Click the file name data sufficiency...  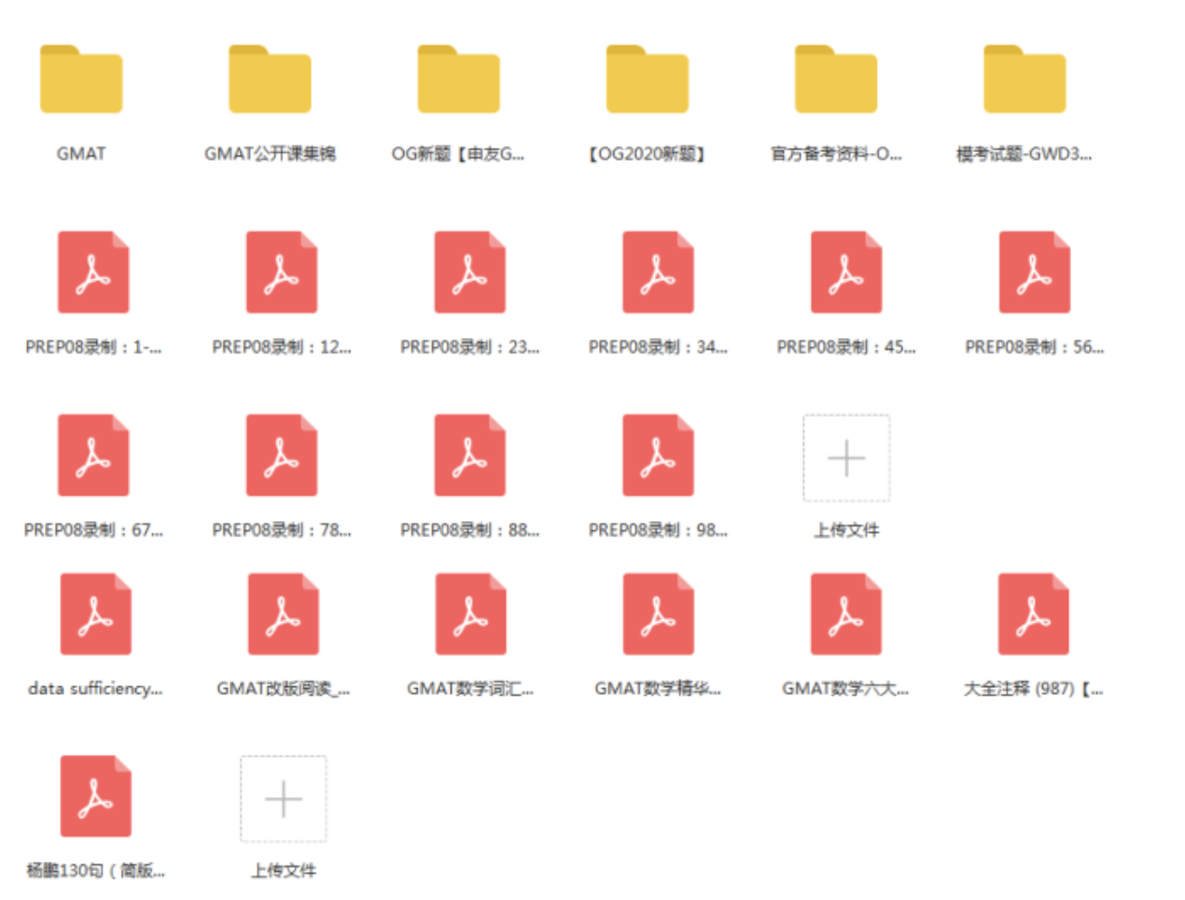coord(95,689)
